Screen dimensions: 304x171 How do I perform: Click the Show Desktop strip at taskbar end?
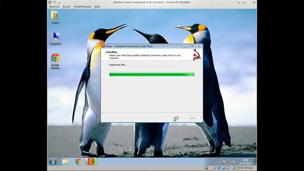coord(255,161)
